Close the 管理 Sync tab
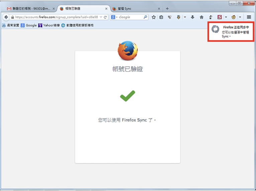 pyautogui.click(x=159, y=9)
